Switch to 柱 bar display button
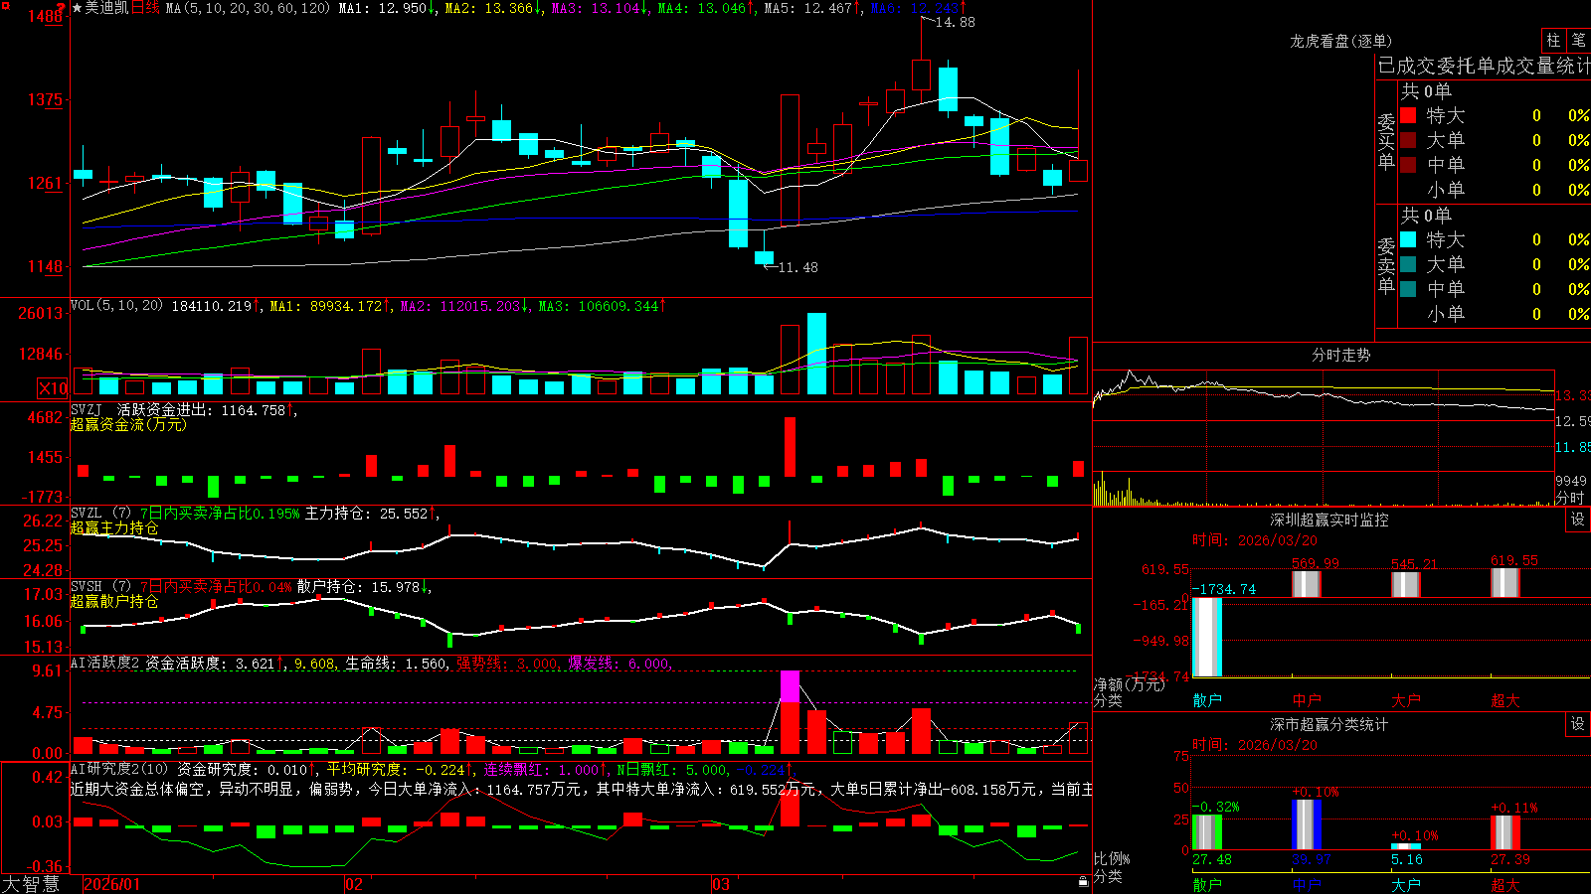 pos(1553,40)
